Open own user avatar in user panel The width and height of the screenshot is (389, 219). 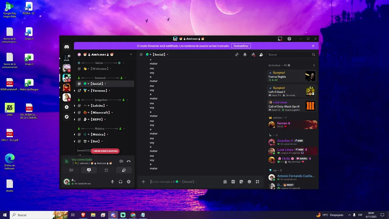66,182
